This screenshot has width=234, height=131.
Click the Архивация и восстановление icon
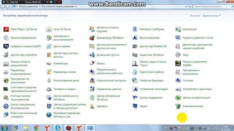click(49, 38)
